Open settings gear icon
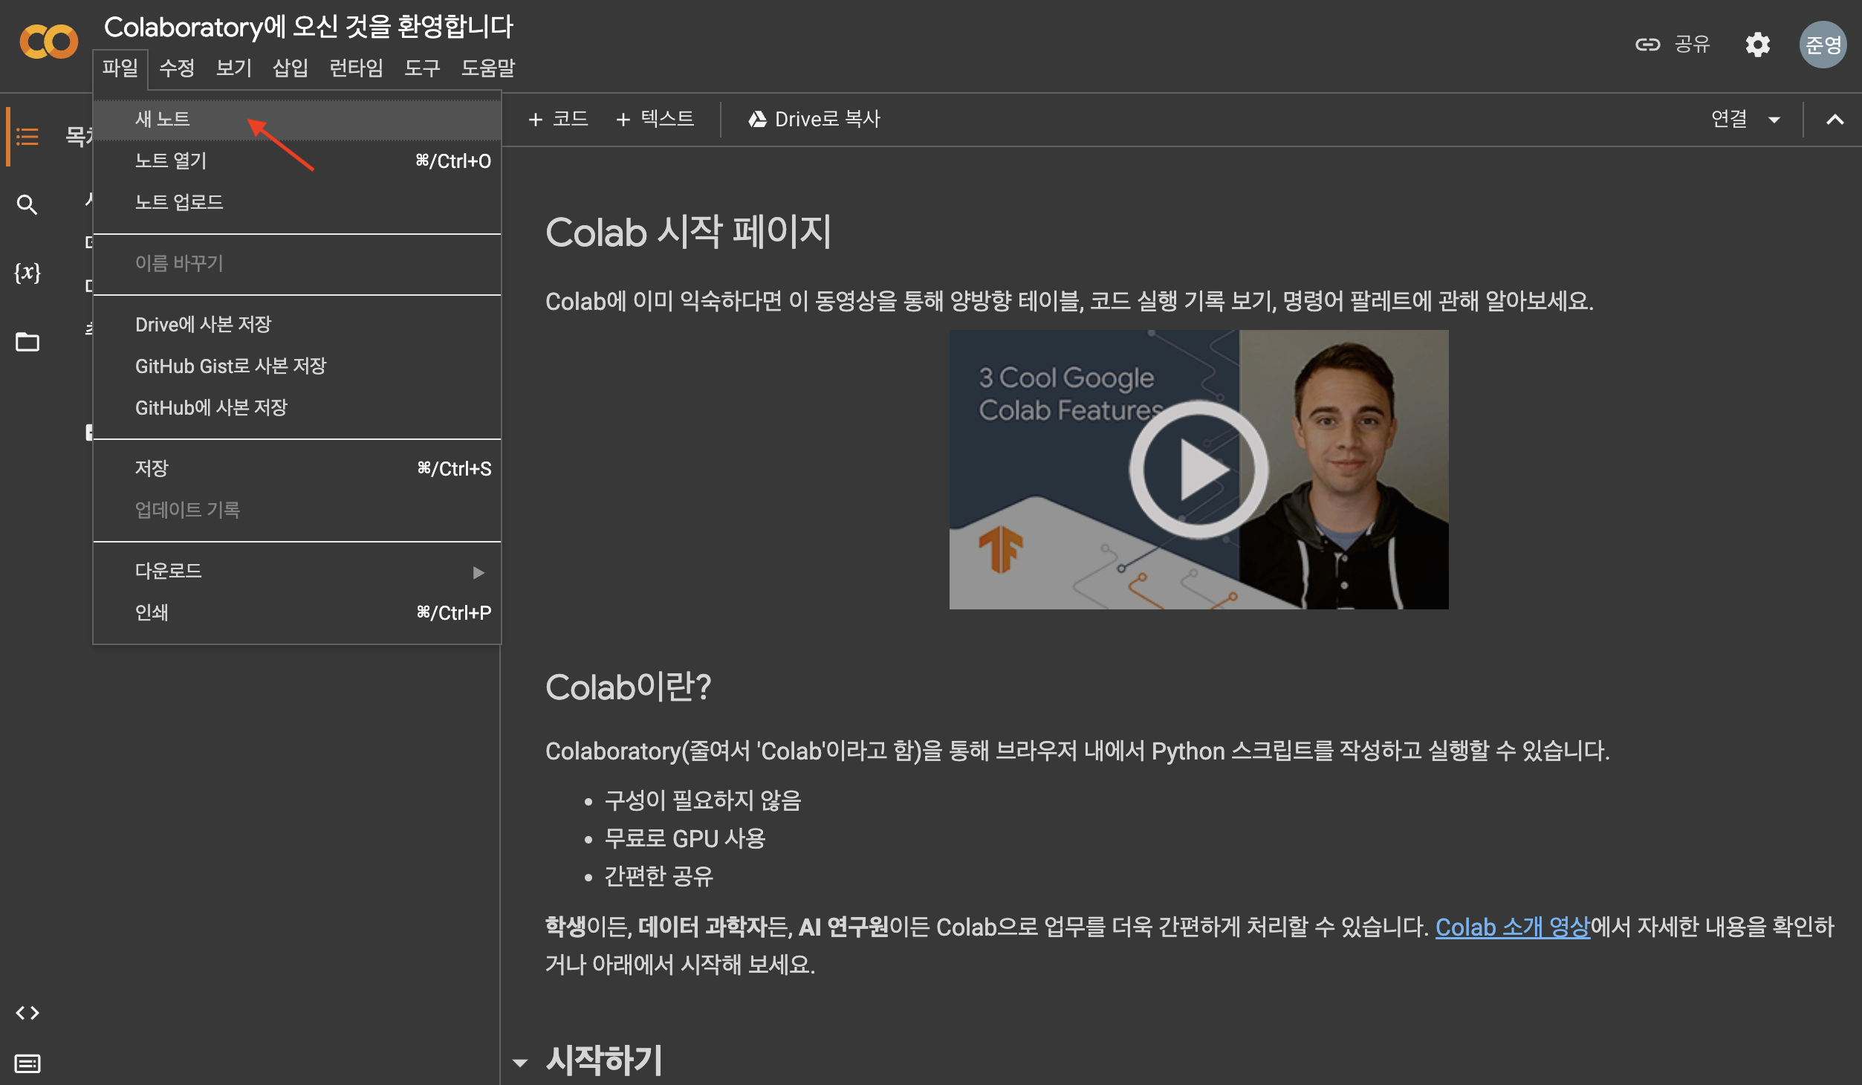The height and width of the screenshot is (1085, 1862). (x=1757, y=45)
